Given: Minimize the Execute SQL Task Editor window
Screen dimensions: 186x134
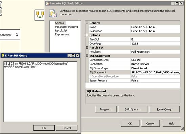Looking at the screenshot, I should [x=173, y=3].
